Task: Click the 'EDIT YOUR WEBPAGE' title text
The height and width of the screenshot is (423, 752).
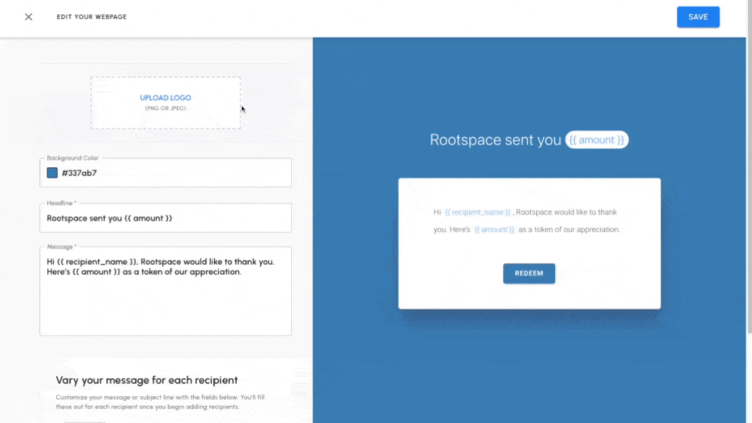Action: [91, 17]
